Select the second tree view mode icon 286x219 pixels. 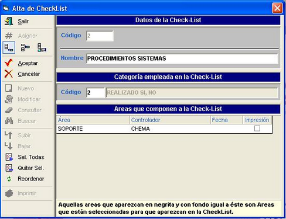coord(25,47)
